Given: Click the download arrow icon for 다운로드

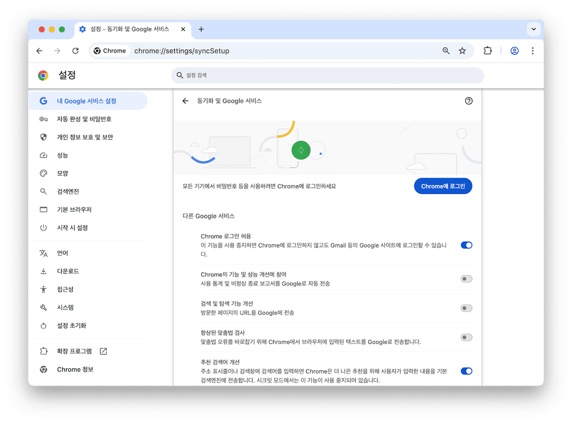Looking at the screenshot, I should click(x=43, y=271).
